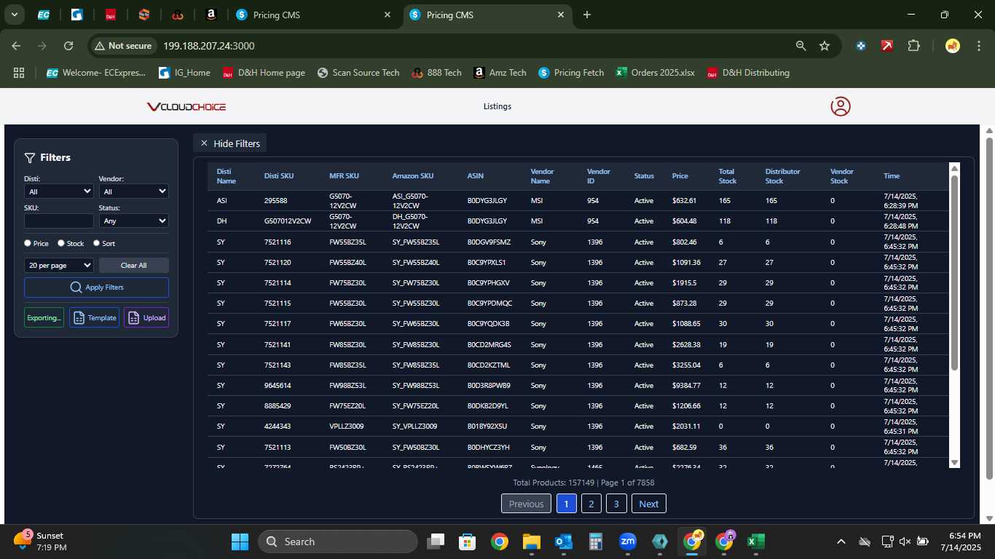This screenshot has height=559, width=995.
Task: Click the $9384.77 price cell
Action: pos(686,385)
